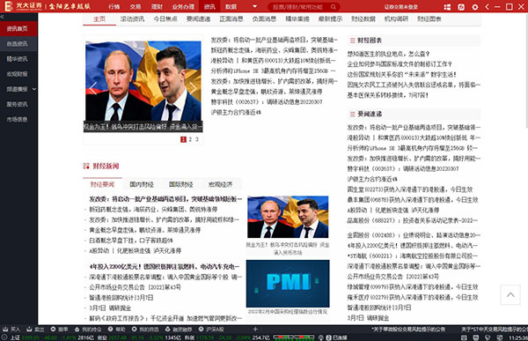Switch to the 今日焦点 tab
This screenshot has width=528, height=341.
click(165, 19)
